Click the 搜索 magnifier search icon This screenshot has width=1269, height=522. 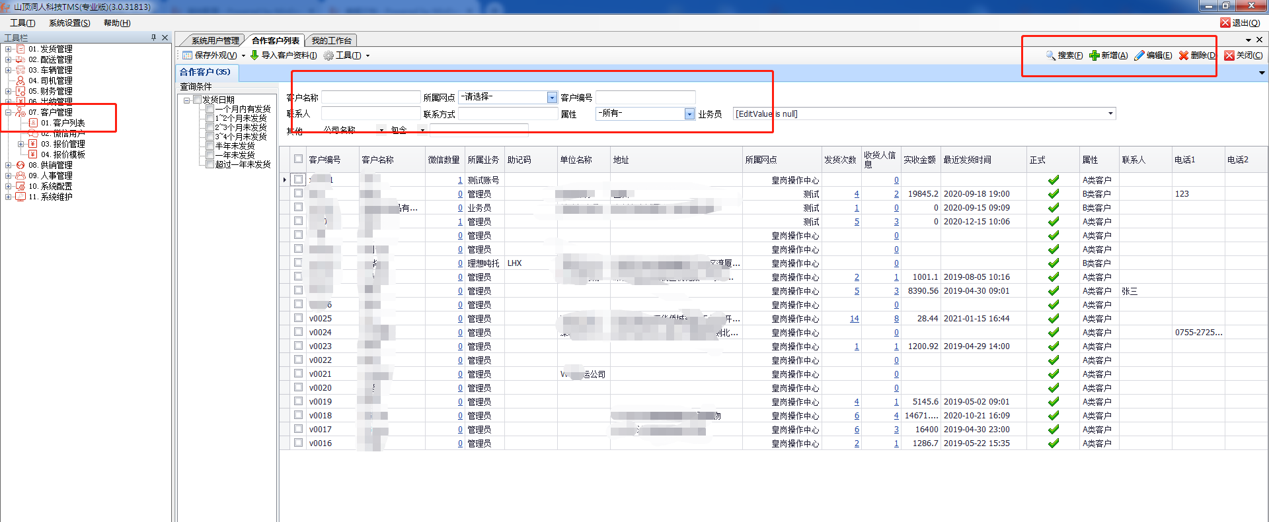[1050, 55]
